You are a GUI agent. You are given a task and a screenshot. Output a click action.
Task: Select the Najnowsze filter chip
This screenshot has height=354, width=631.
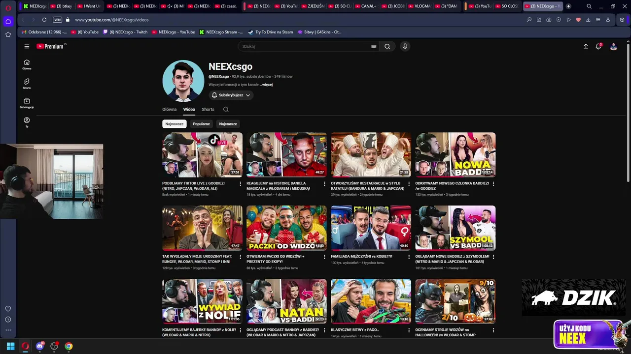(175, 124)
